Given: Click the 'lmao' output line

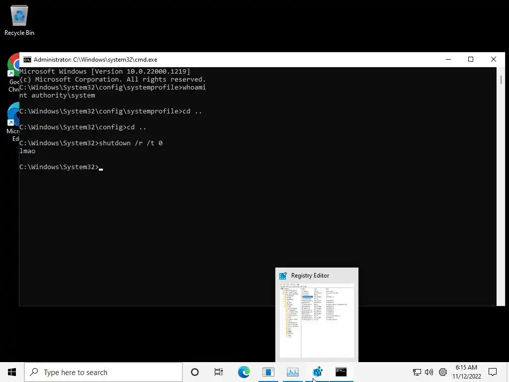Looking at the screenshot, I should pos(27,151).
